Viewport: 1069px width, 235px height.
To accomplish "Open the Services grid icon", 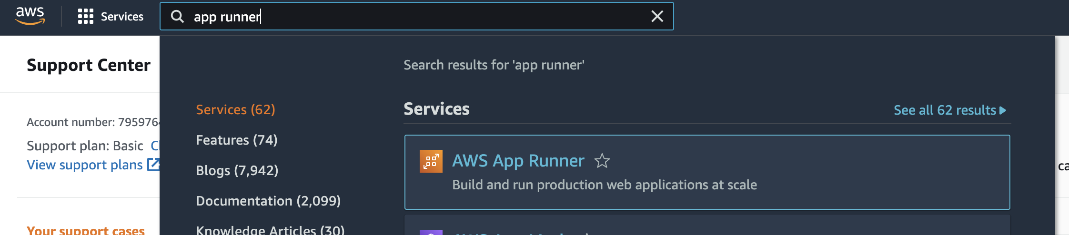I will 85,17.
